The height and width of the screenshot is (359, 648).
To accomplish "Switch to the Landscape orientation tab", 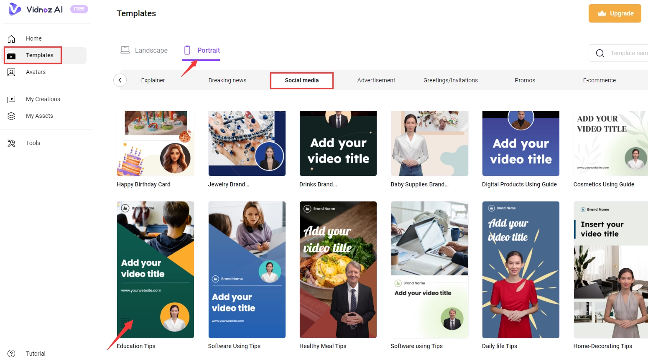I will (144, 51).
